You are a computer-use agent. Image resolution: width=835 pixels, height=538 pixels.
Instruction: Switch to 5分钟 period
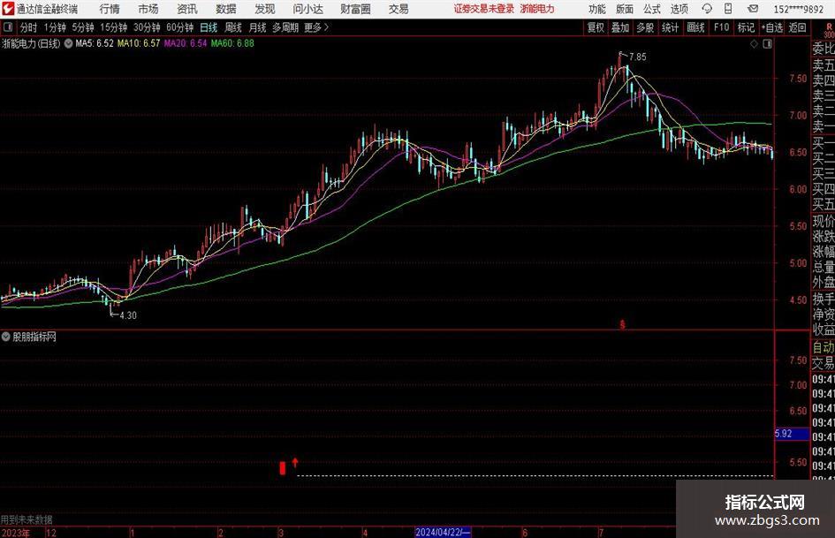click(x=83, y=27)
